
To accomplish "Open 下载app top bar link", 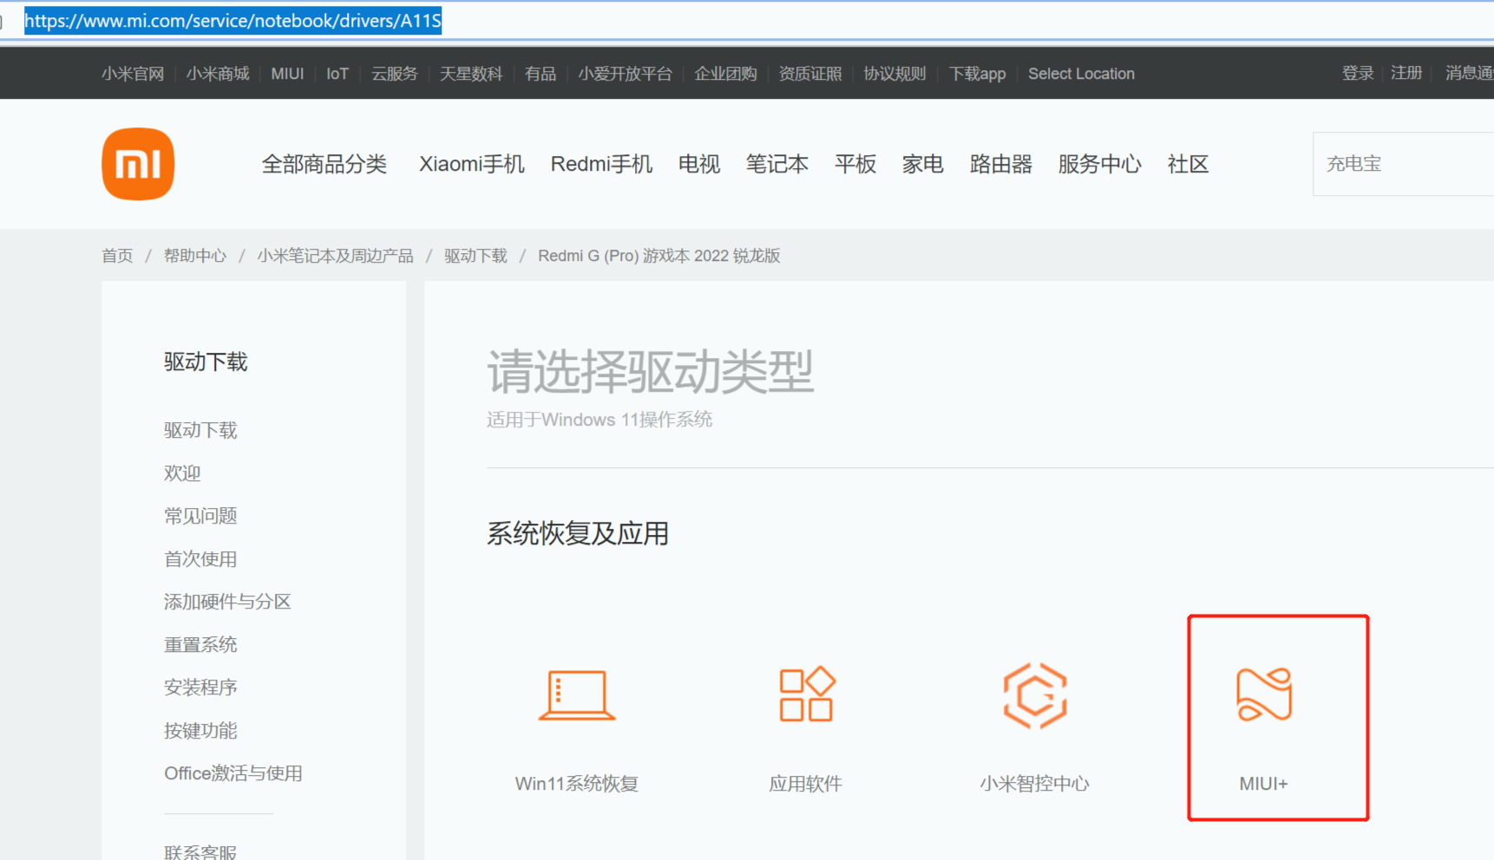I will tap(977, 74).
